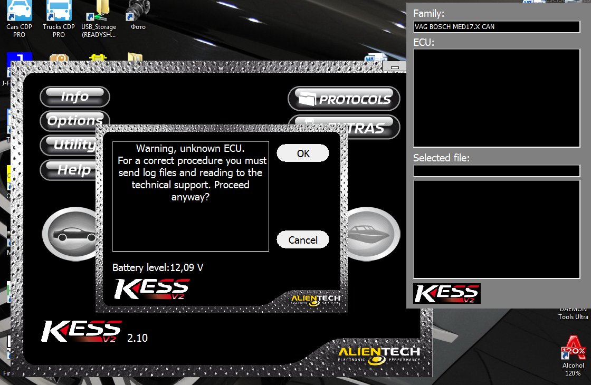591x385 pixels.
Task: Click OK to proceed with unknown ECU
Action: coord(303,153)
